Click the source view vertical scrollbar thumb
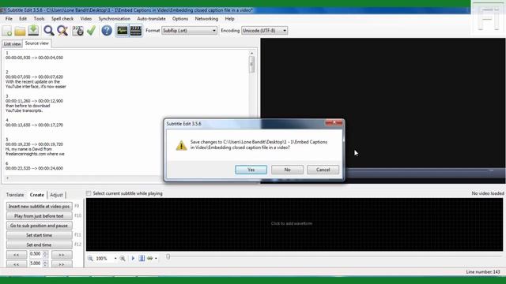Screen dimensions: 506x284 point(251,64)
